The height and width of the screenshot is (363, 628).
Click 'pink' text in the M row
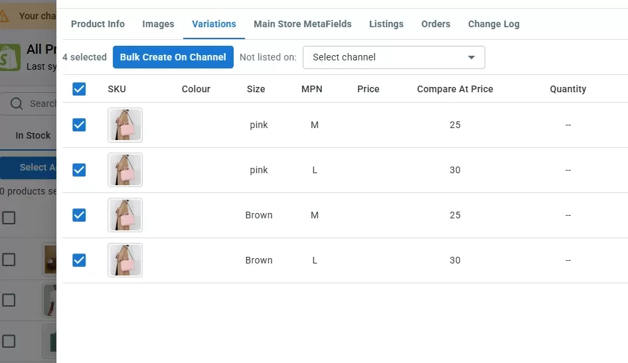259,125
